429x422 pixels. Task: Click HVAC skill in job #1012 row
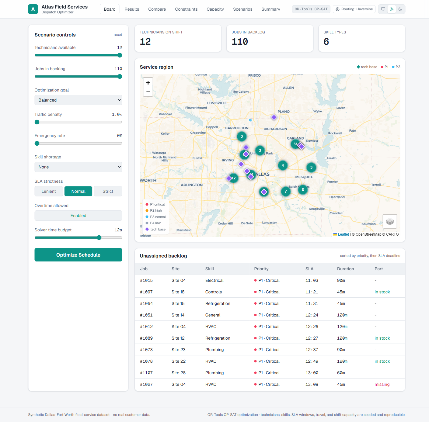click(211, 327)
